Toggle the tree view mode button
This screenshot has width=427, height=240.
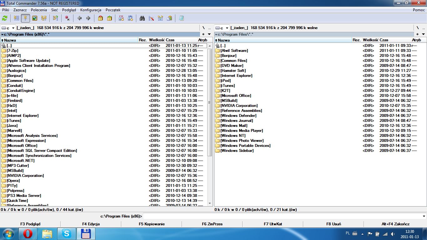[44, 18]
